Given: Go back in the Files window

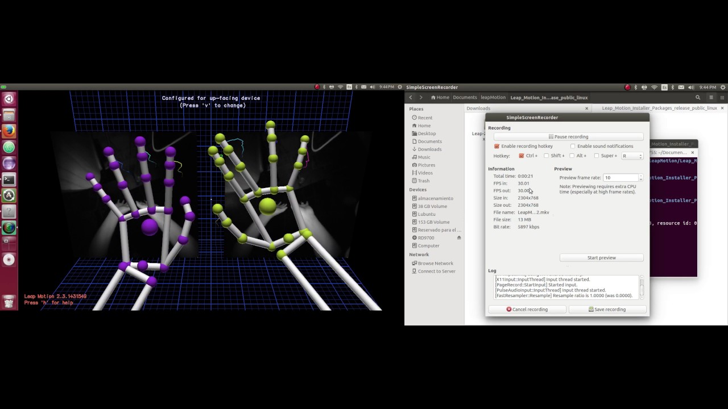Looking at the screenshot, I should point(411,97).
